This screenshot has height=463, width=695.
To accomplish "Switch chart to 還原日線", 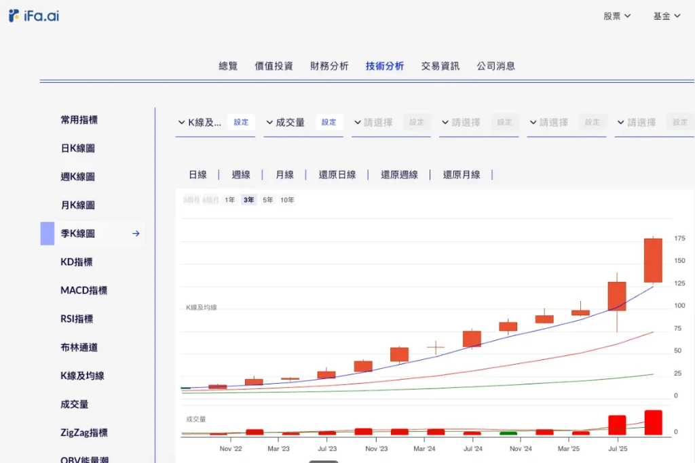I will 337,175.
